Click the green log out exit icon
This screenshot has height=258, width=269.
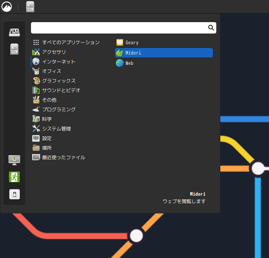coord(14,177)
